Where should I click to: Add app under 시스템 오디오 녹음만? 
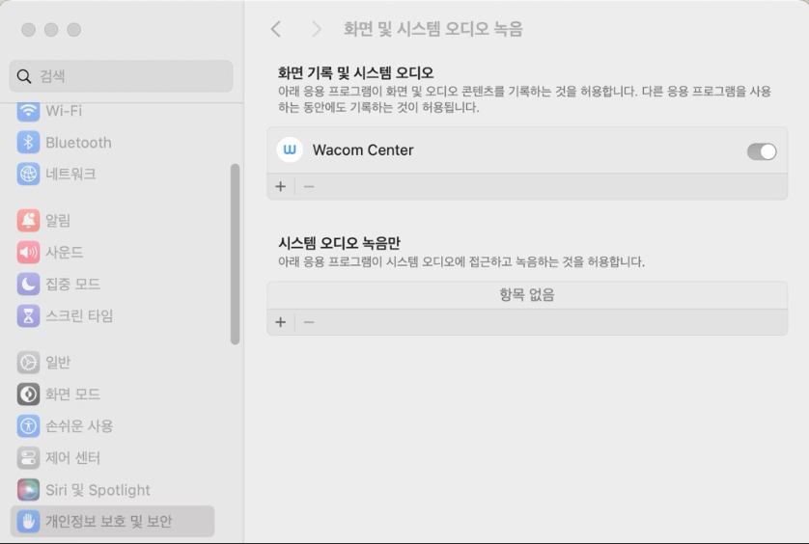[281, 322]
